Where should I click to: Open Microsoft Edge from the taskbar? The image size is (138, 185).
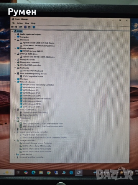coord(33,172)
